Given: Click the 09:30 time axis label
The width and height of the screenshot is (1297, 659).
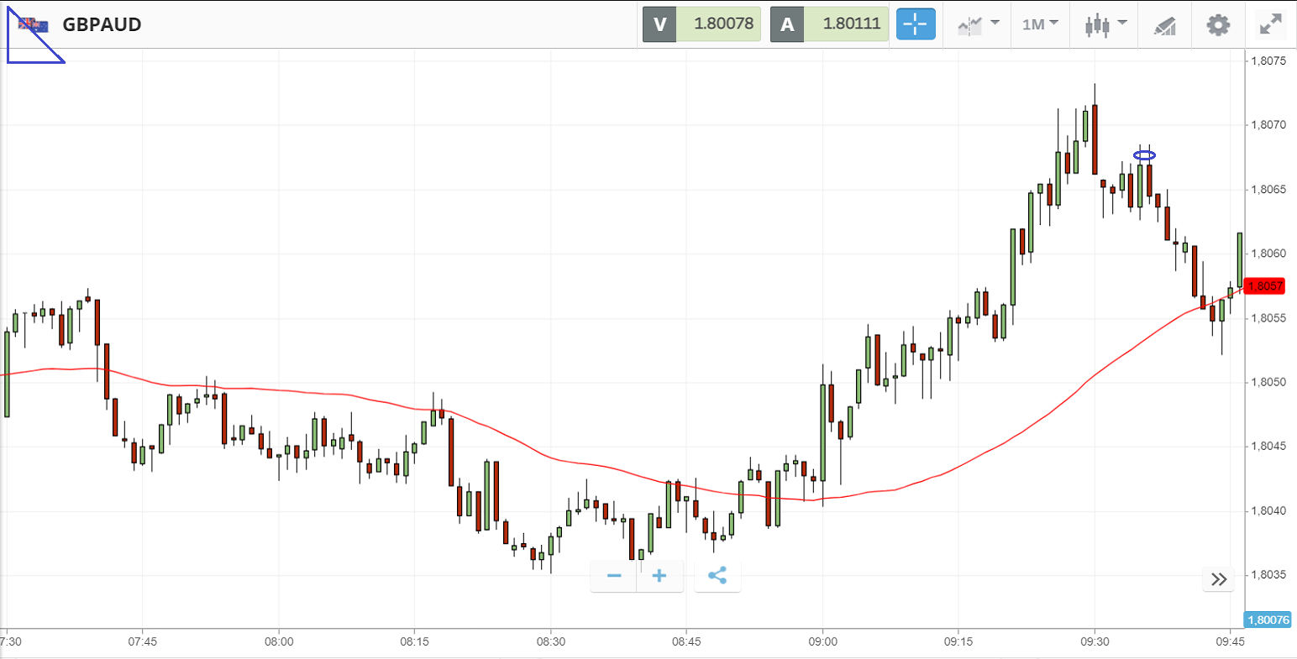Looking at the screenshot, I should coord(1095,641).
